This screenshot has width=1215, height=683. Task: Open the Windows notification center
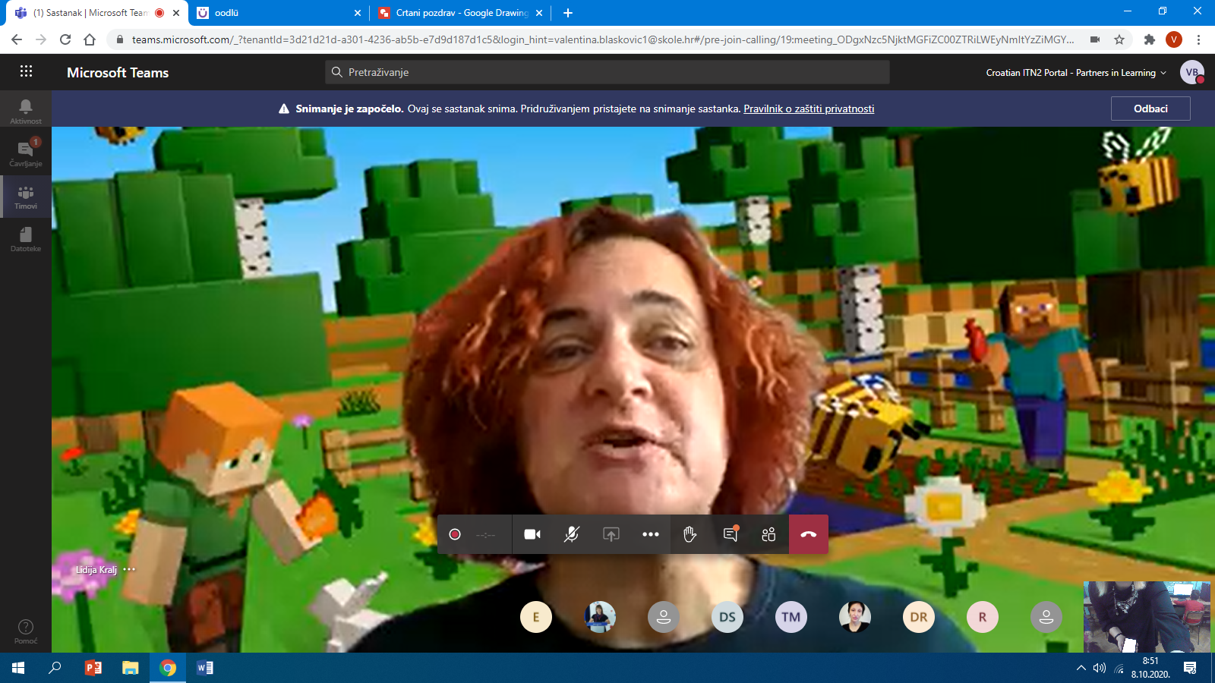click(x=1190, y=668)
